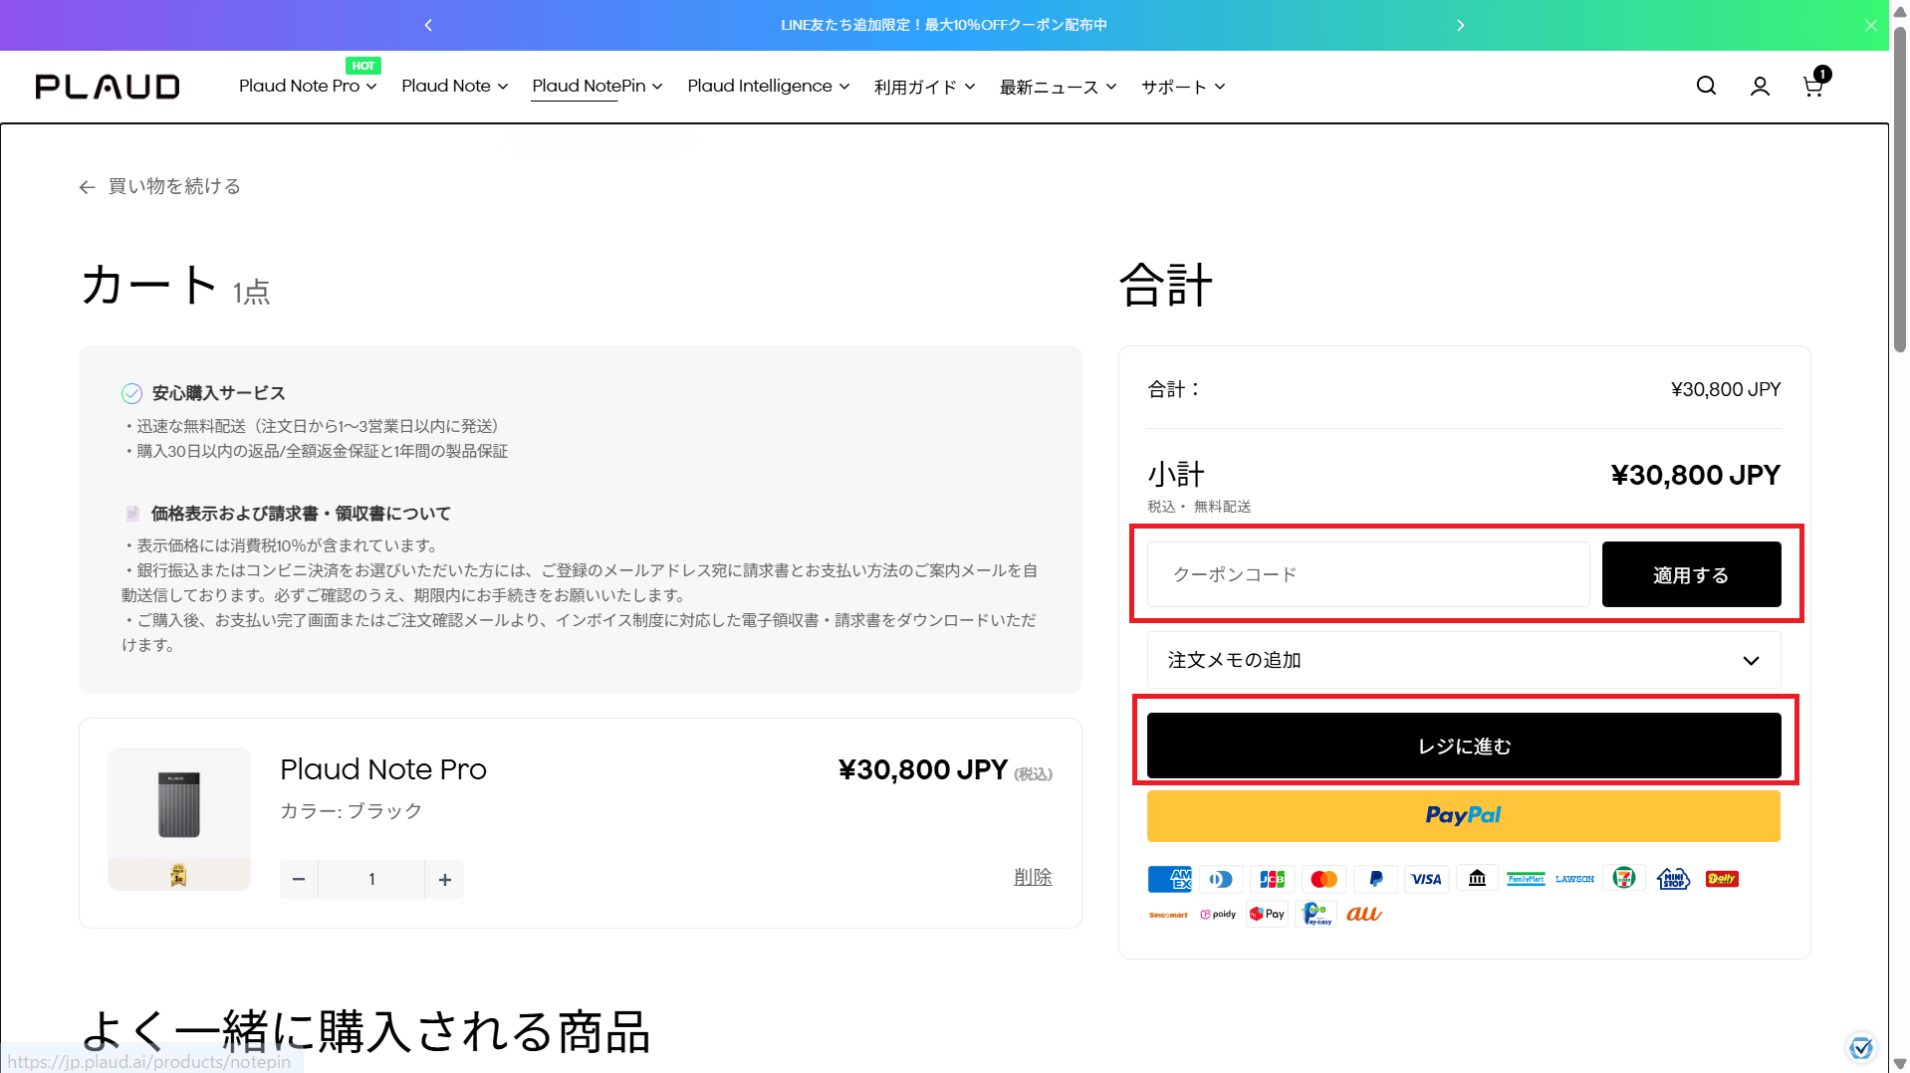Show previous announcement banner slide
The width and height of the screenshot is (1910, 1073).
[x=428, y=25]
